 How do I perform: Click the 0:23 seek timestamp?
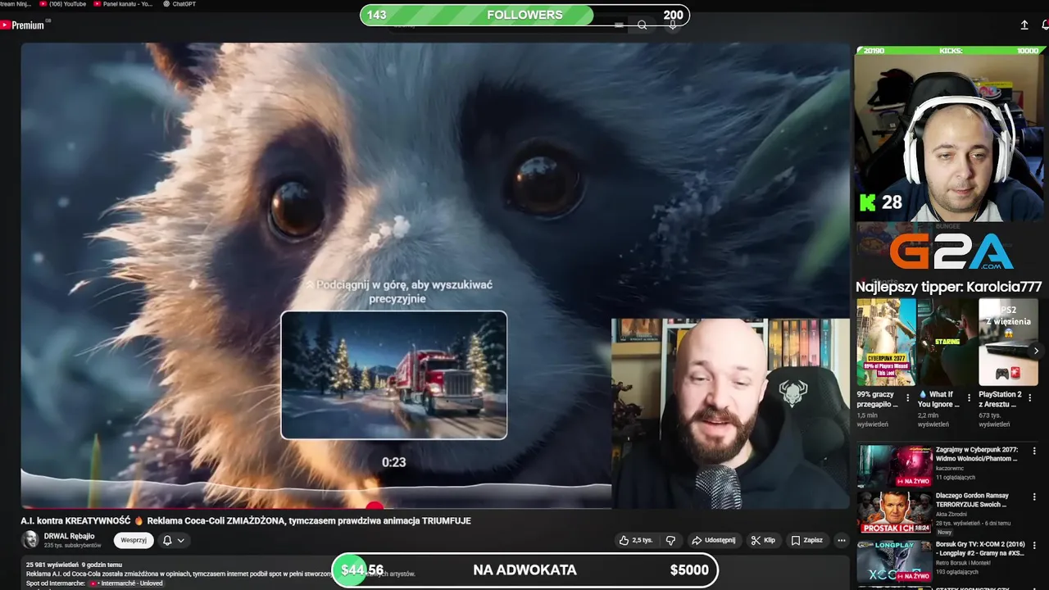[394, 462]
